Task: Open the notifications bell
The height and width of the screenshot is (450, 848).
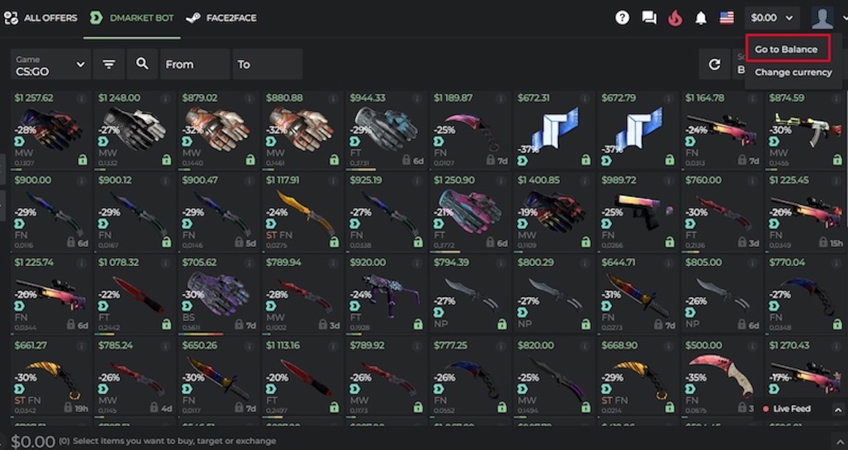Action: pos(701,18)
